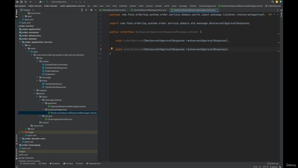
Task: Select order-messaging module in tree
Action: (30, 145)
